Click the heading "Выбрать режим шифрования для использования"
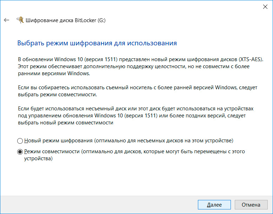Image resolution: width=273 pixels, height=214 pixels. coord(97,43)
